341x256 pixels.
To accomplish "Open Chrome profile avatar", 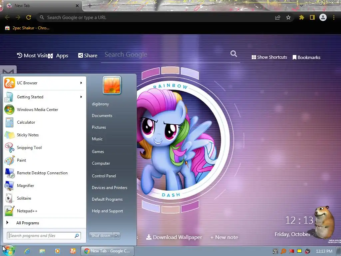I will coord(323,17).
